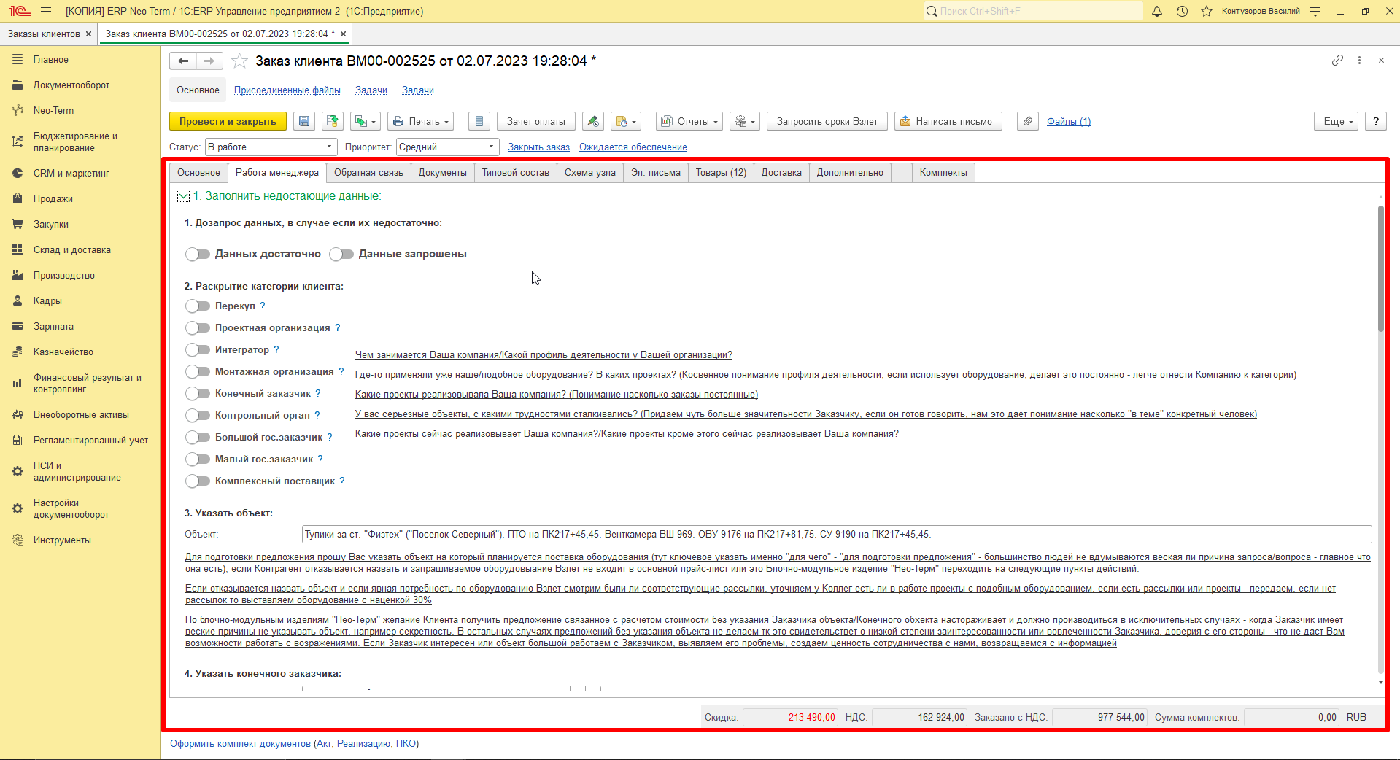The width and height of the screenshot is (1400, 760).
Task: Open the create-based-on dropdown
Action: pos(365,121)
